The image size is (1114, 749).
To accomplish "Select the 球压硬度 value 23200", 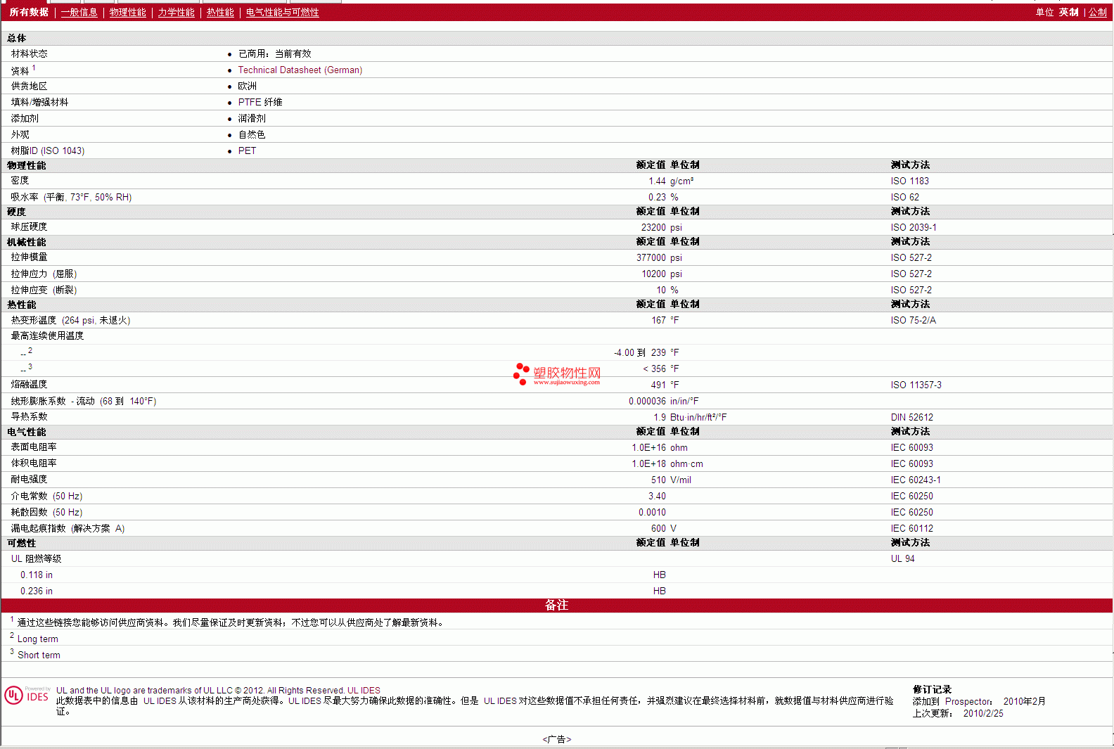I will tap(653, 228).
